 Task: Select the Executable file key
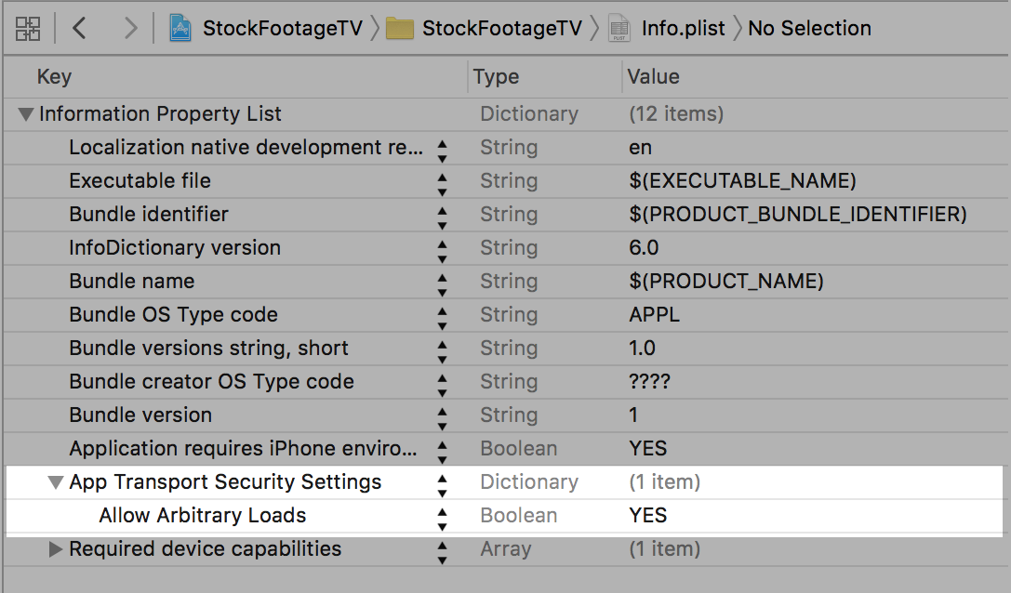tap(140, 180)
